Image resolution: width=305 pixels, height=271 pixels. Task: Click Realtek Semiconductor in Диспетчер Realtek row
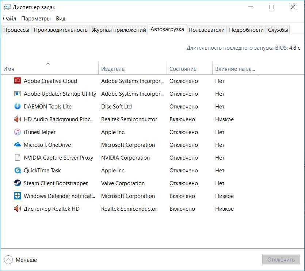(x=129, y=209)
